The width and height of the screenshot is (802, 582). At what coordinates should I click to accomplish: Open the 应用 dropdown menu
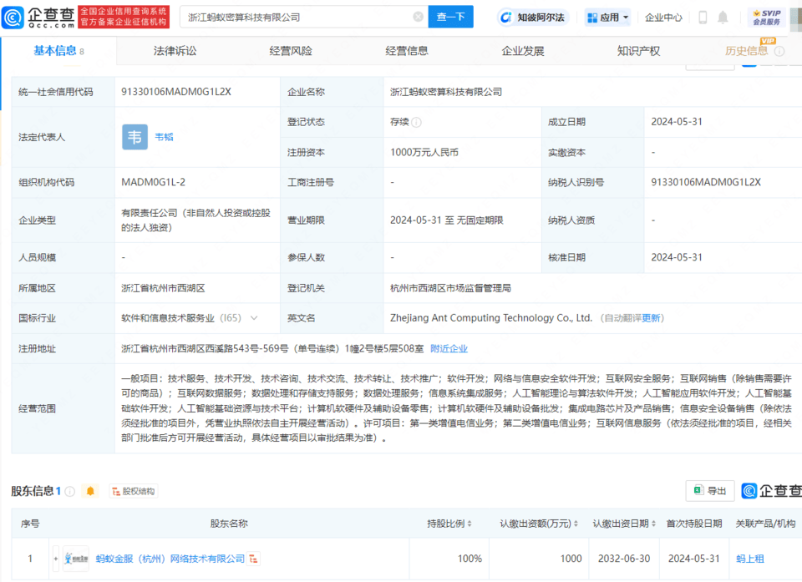pos(607,18)
